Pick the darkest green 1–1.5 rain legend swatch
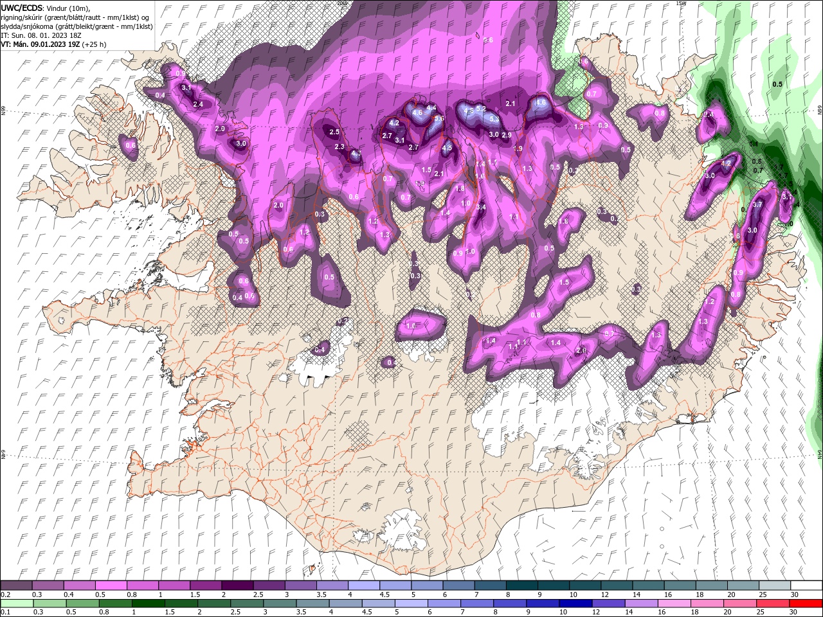The height and width of the screenshot is (617, 823). point(149,603)
